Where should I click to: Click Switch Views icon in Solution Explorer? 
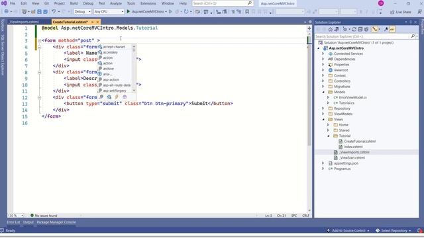[x=337, y=29]
